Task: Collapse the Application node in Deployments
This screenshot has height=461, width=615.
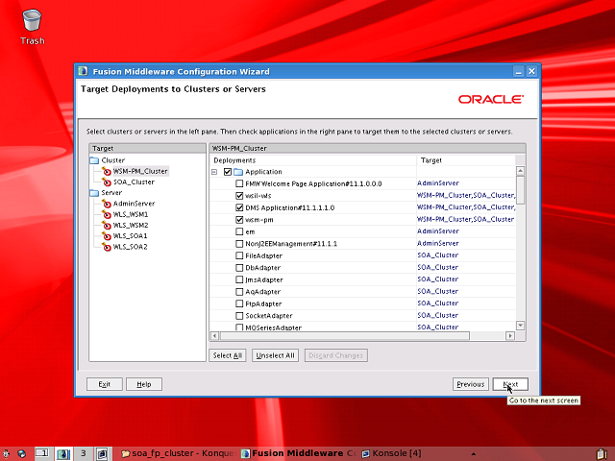Action: (x=214, y=172)
